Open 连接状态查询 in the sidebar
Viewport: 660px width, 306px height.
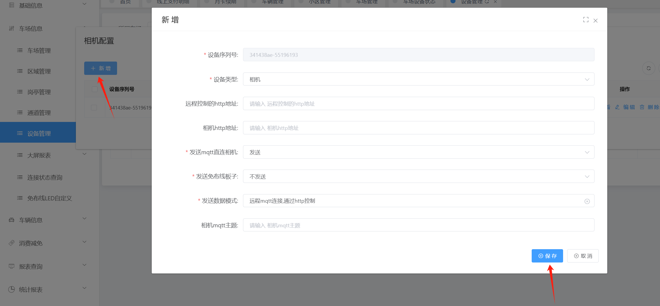[44, 177]
